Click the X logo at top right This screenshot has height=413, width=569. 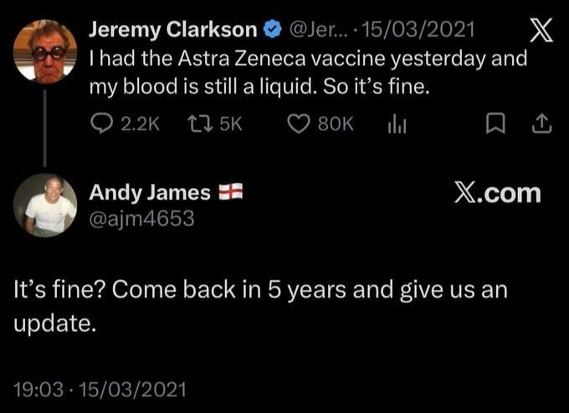[541, 30]
